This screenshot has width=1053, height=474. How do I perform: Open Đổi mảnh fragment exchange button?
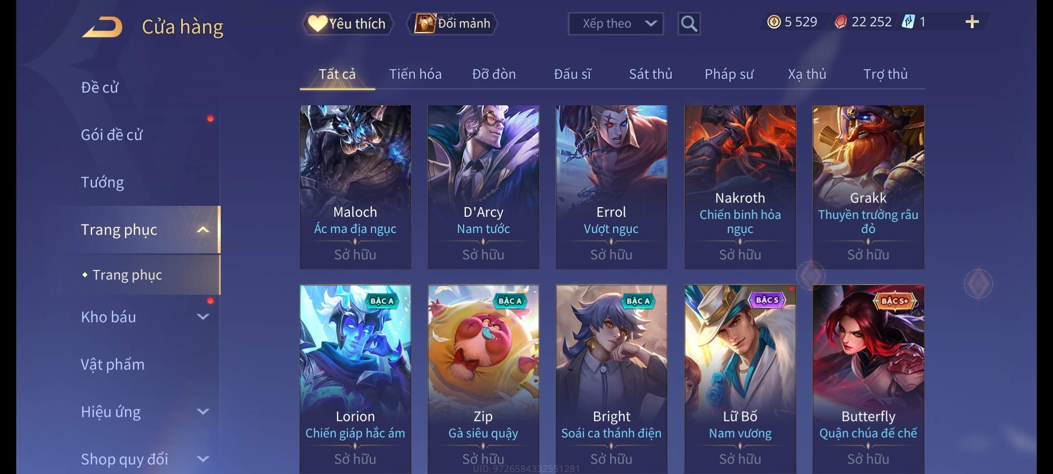pyautogui.click(x=453, y=24)
